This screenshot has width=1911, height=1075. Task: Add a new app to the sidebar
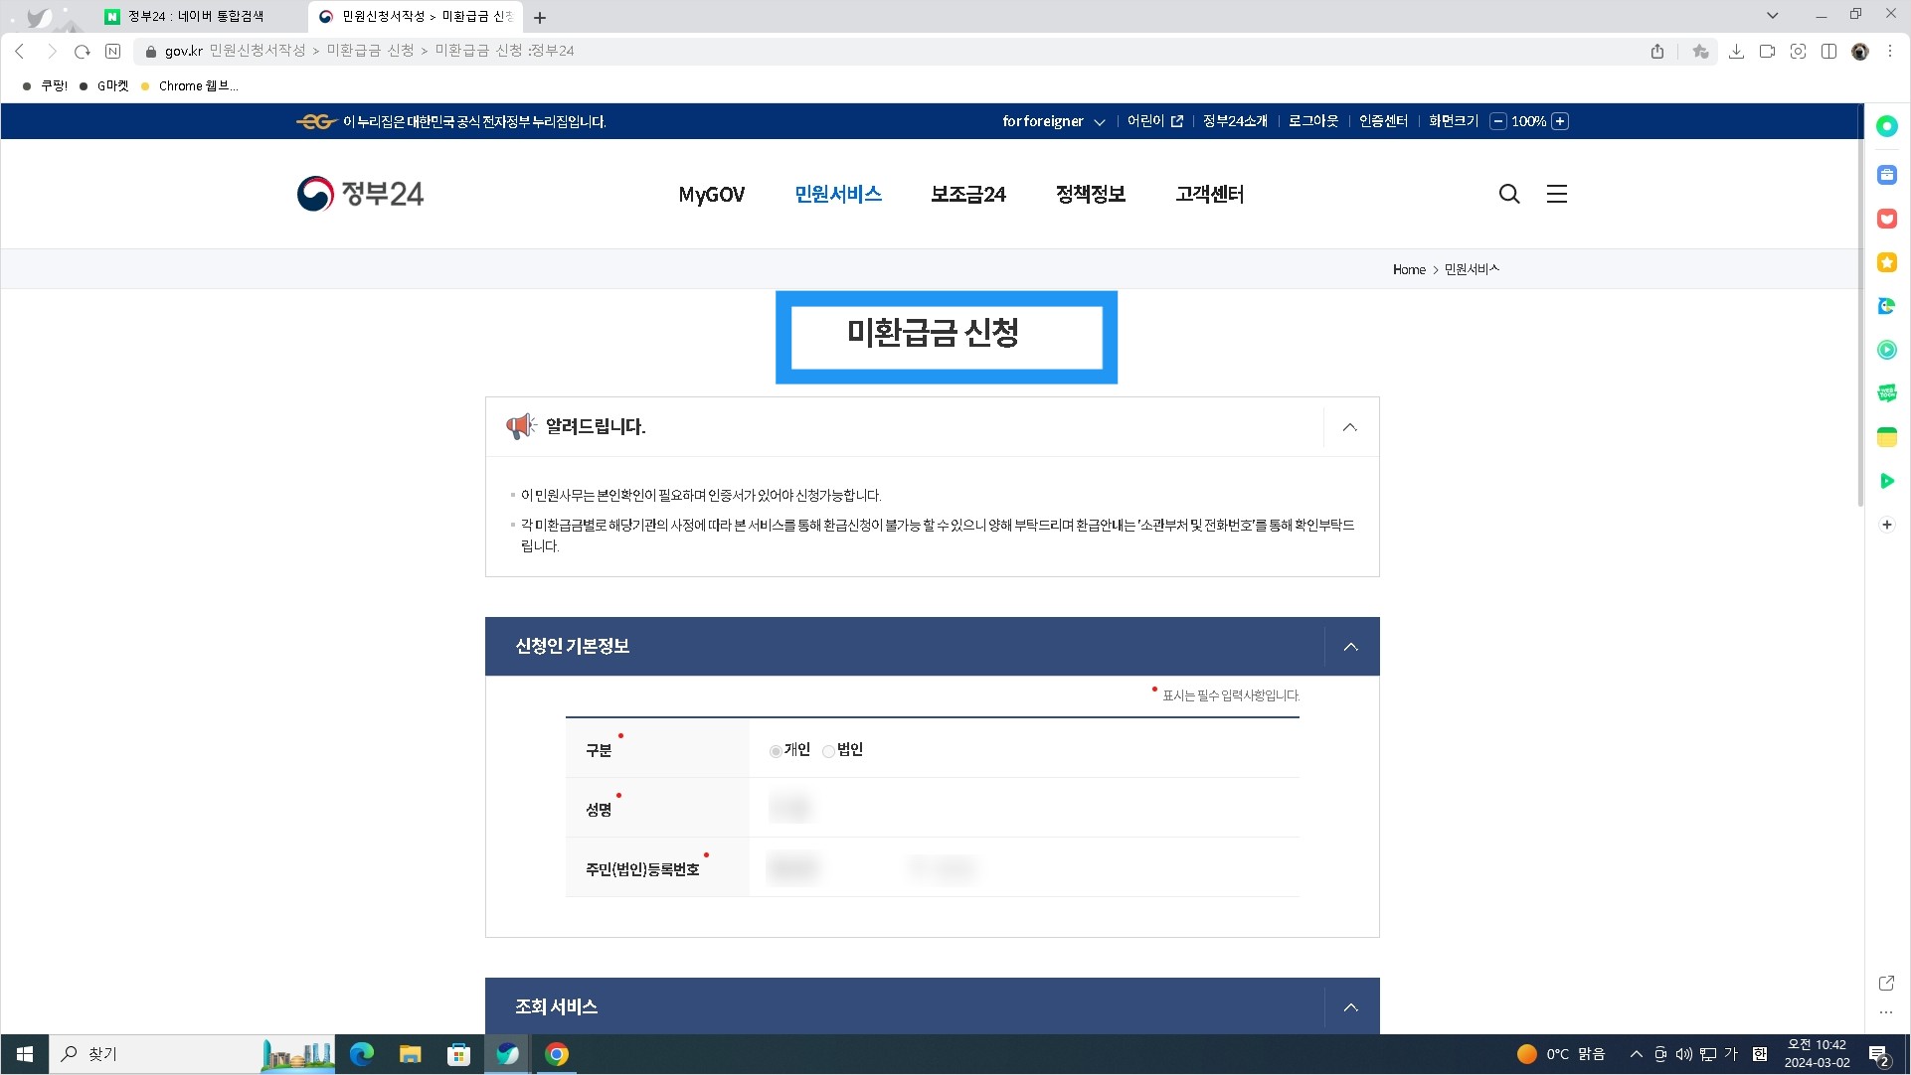pos(1887,525)
